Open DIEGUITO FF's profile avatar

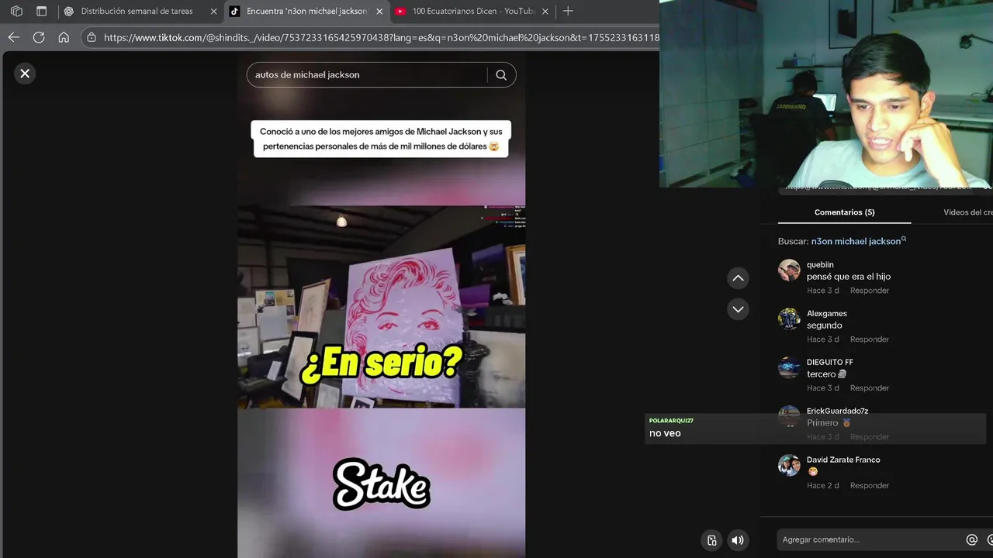[789, 367]
